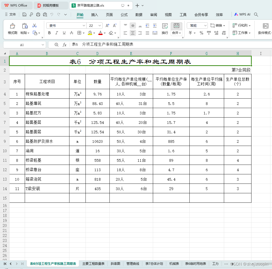Screen dimensions: 272x269
Task: Open the Merge dropdown arrow
Action: (180, 33)
